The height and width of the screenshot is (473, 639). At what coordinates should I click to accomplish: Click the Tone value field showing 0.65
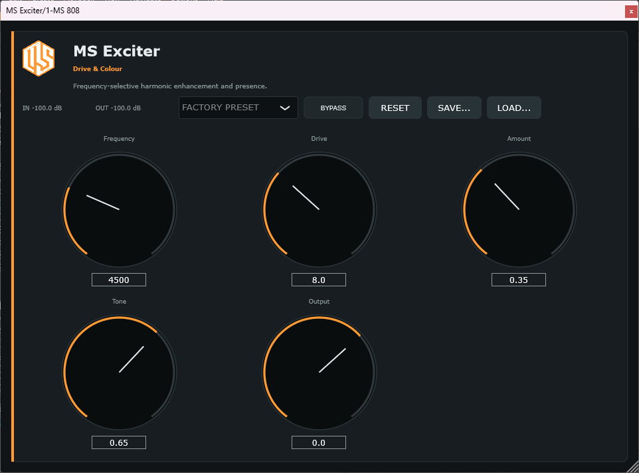coord(119,442)
